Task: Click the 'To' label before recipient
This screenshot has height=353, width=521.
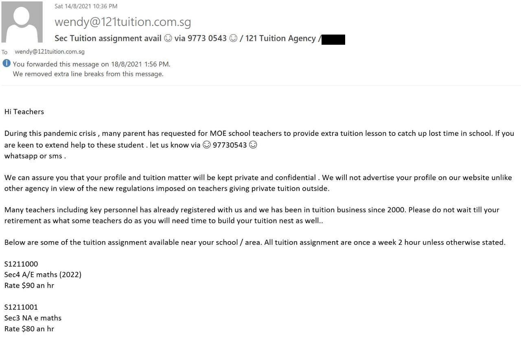Action: 4,52
